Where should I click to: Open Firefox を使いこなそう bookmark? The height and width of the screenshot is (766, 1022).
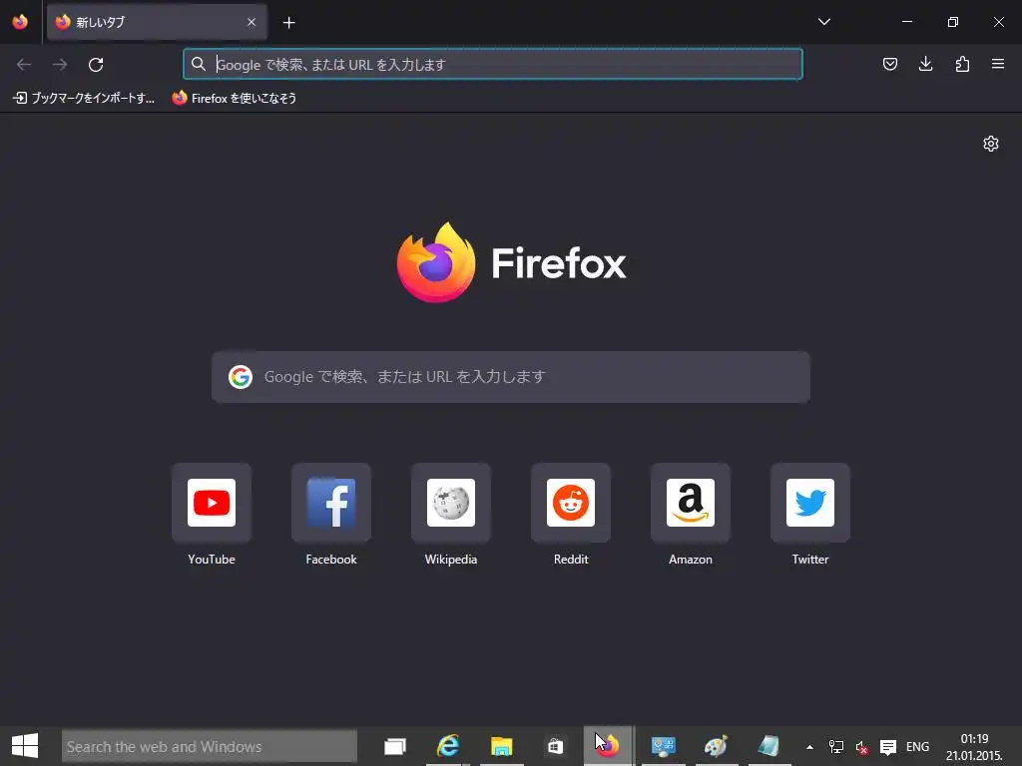coord(234,99)
